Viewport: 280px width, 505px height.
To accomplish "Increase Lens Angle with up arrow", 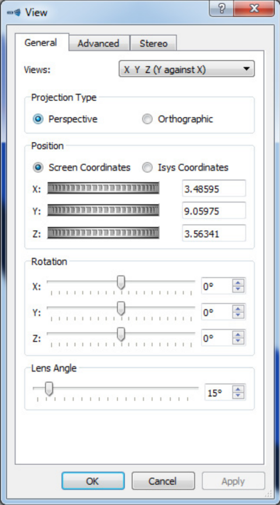I will click(238, 389).
